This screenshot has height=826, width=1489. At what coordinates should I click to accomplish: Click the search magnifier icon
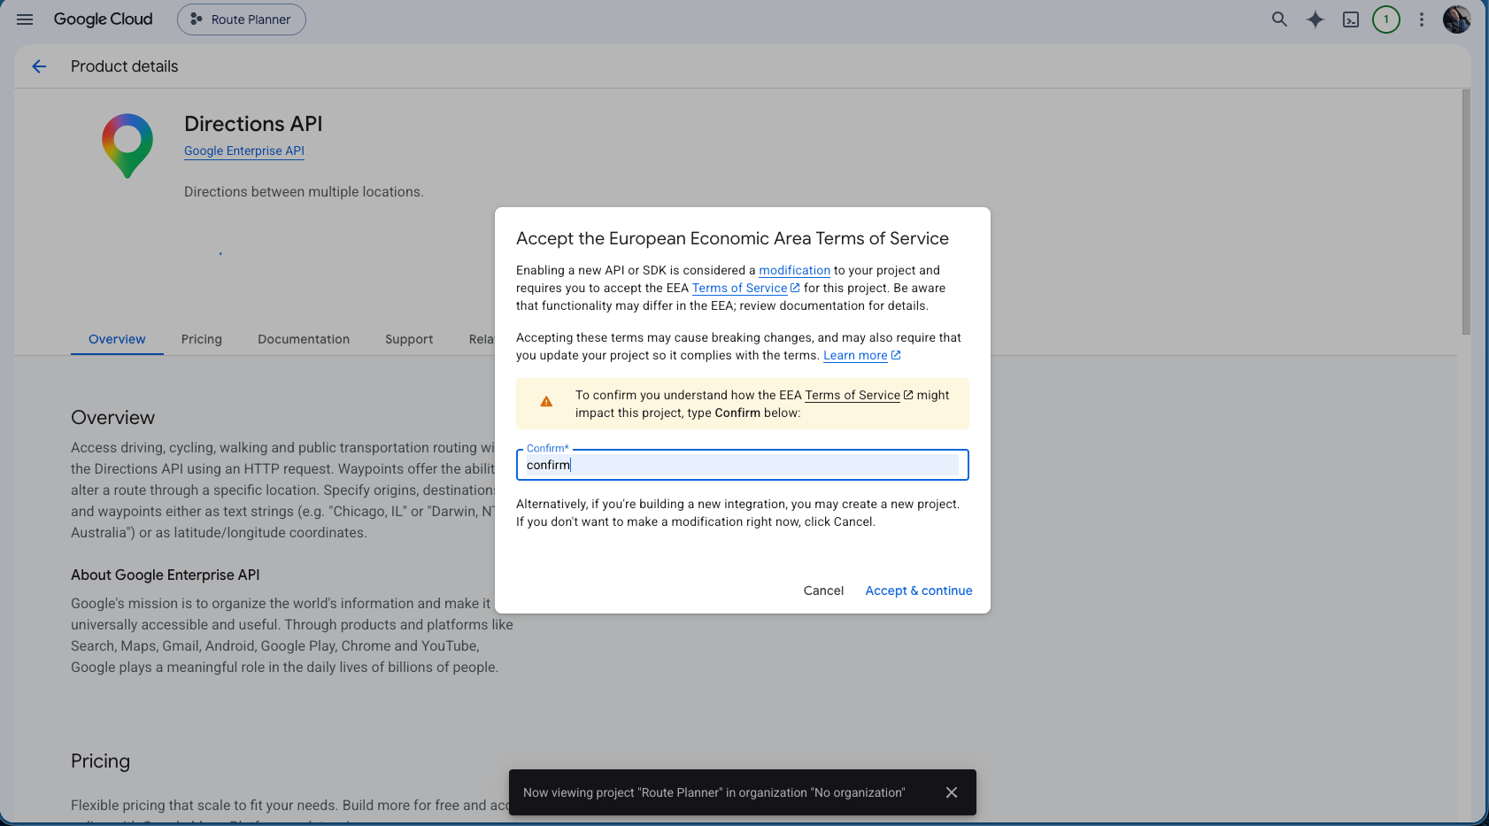[x=1279, y=19]
